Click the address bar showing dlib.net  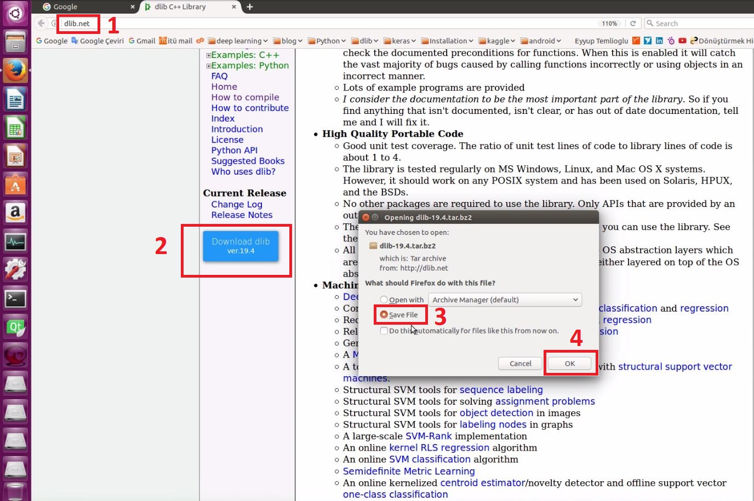tap(78, 24)
